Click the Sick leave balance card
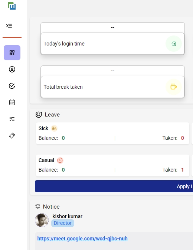Image resolution: width=193 pixels, height=250 pixels. (x=113, y=133)
